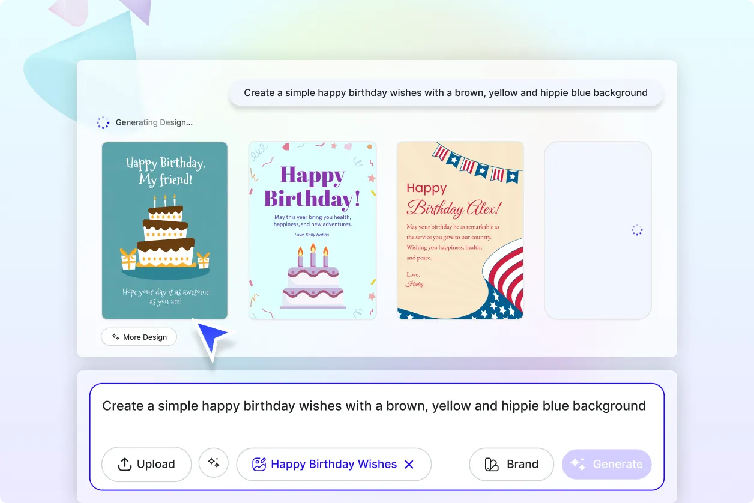
Task: Click the sparkle icon on More Design button
Action: (x=115, y=337)
